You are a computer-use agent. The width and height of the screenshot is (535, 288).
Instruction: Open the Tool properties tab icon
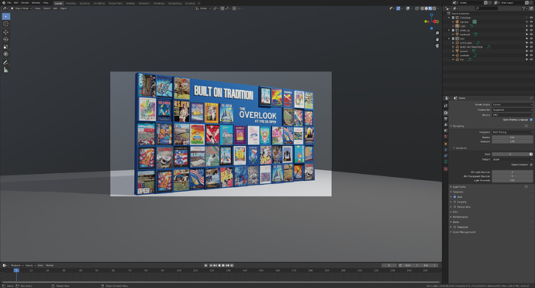[446, 106]
